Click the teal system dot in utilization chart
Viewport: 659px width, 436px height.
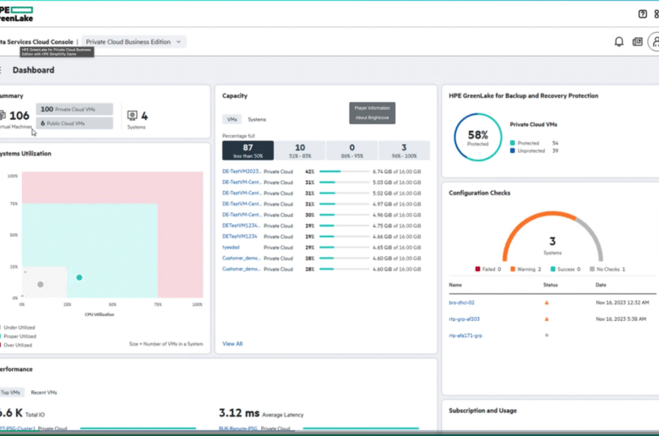pos(79,277)
